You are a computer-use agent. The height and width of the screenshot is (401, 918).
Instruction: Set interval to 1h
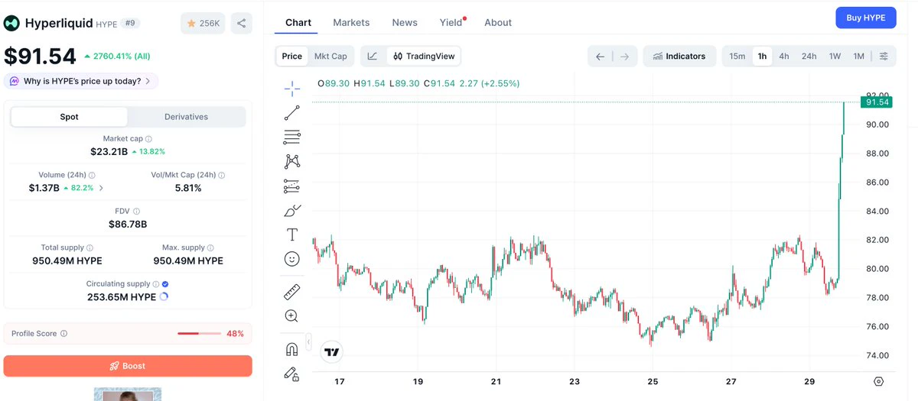point(762,56)
